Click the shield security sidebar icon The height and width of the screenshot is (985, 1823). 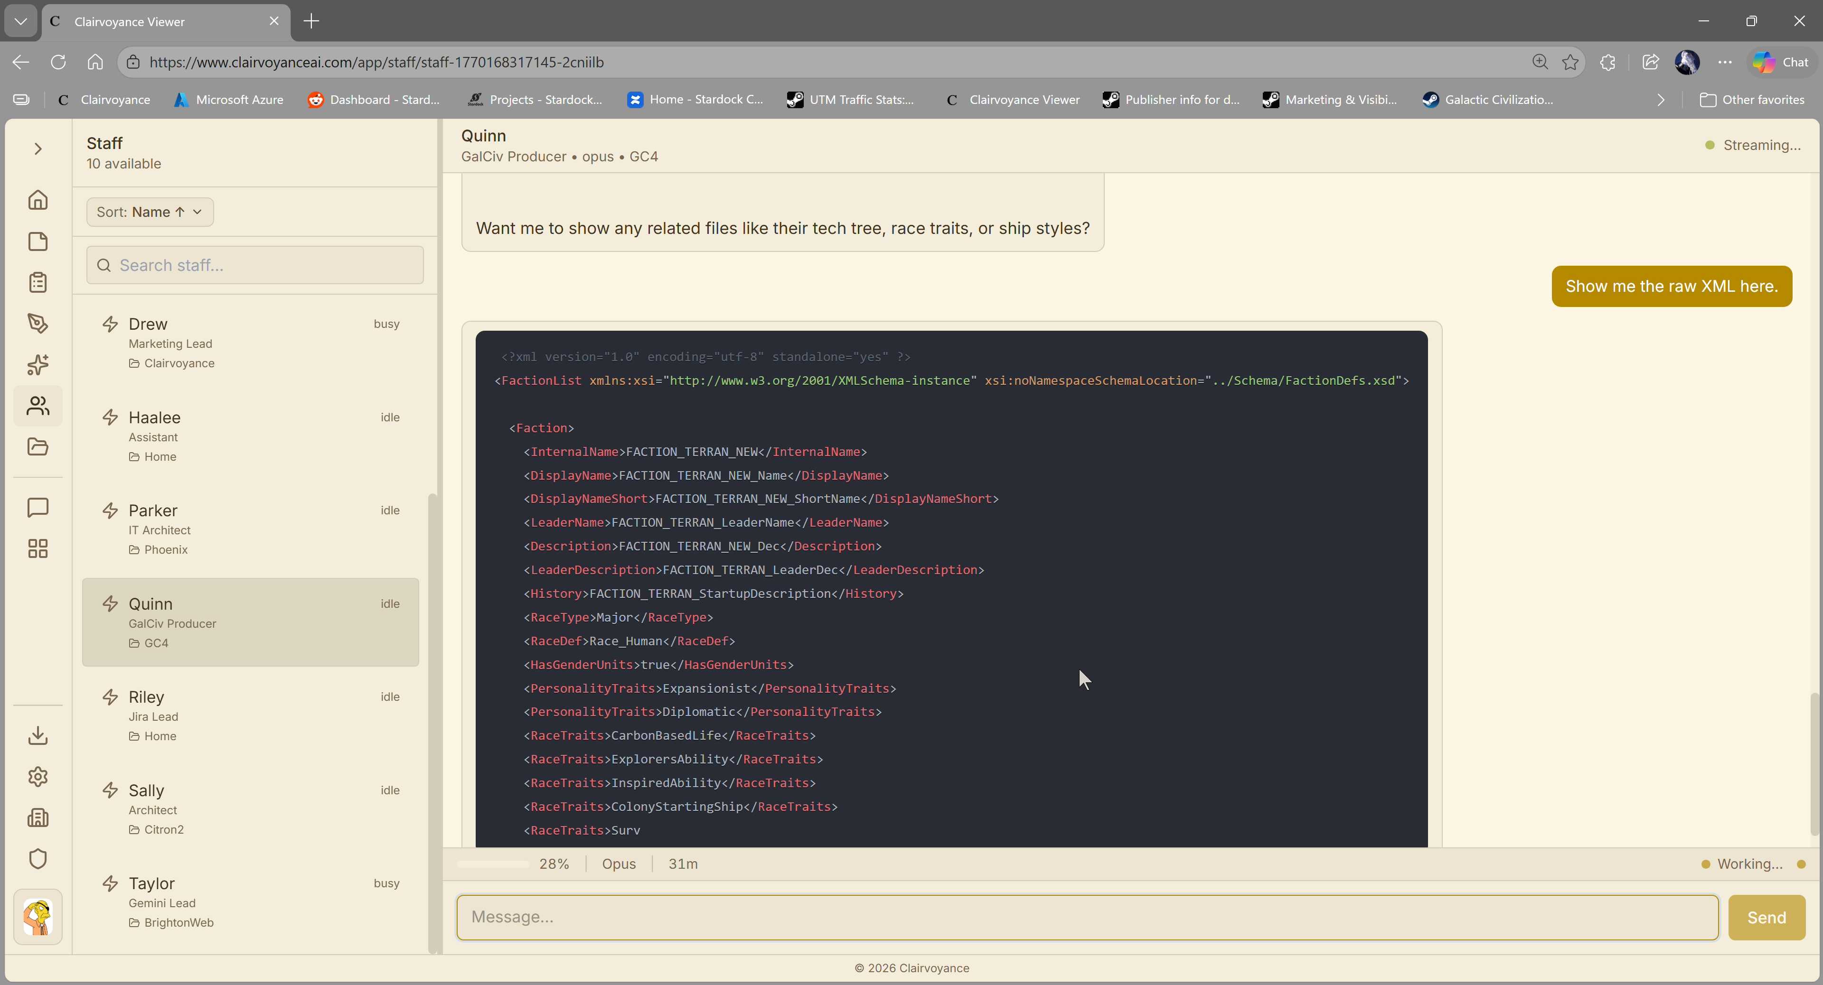(x=38, y=858)
